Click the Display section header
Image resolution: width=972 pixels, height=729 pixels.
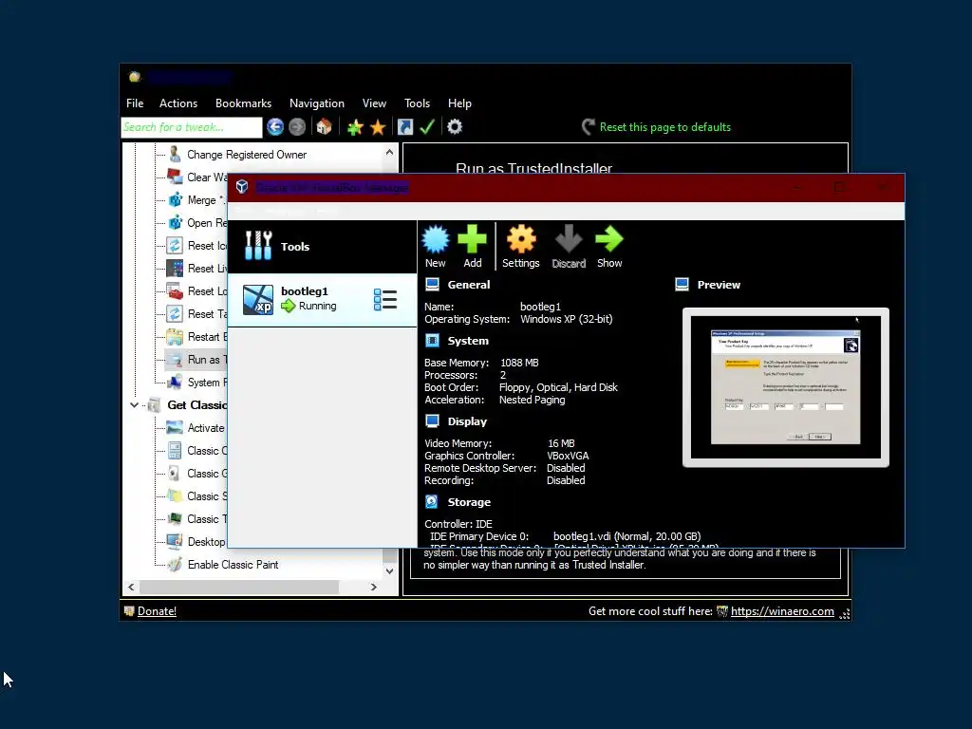(x=467, y=421)
